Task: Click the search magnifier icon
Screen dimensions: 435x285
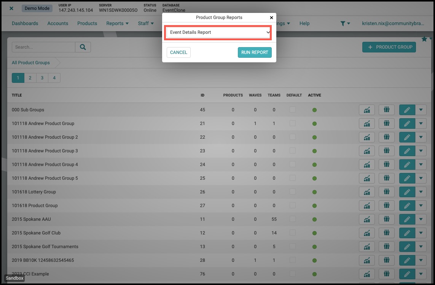Action: (83, 47)
